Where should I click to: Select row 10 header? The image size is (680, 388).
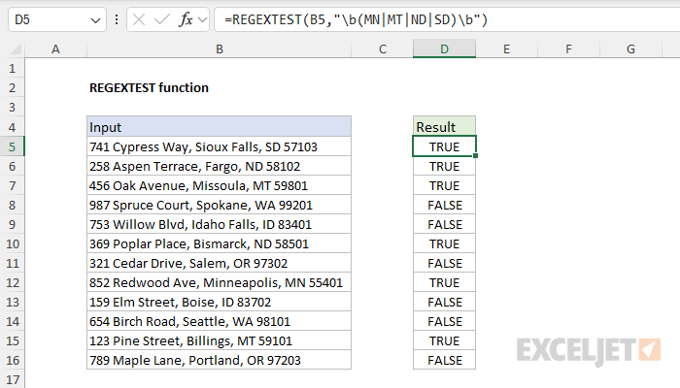point(12,244)
